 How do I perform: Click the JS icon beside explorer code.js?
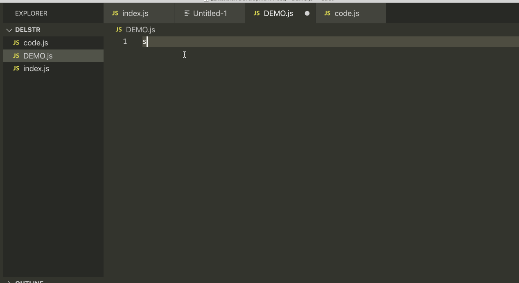(x=16, y=43)
